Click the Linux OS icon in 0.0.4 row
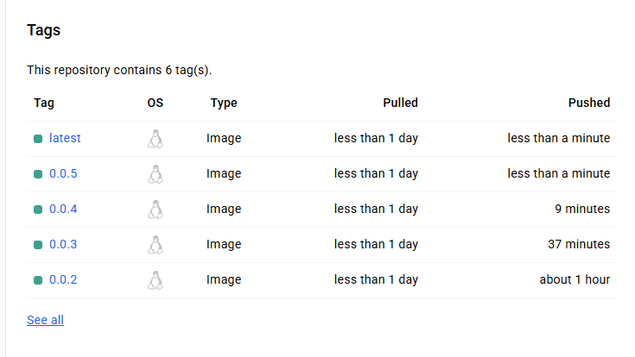 [156, 210]
